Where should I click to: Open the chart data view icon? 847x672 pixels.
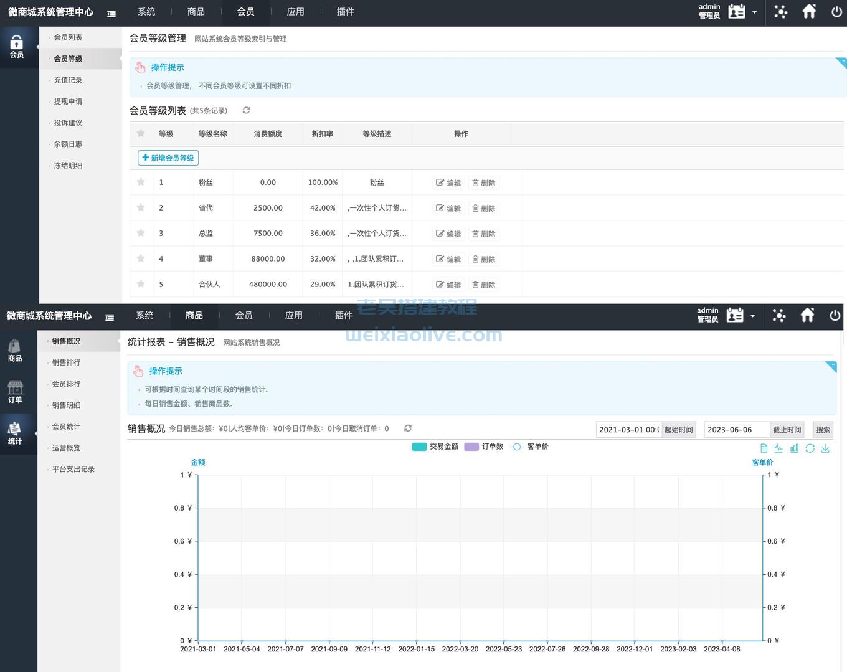point(764,448)
